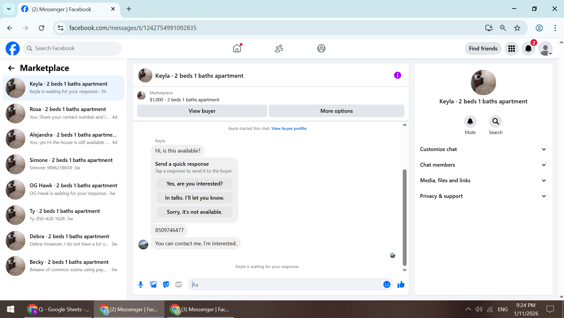Mute this chat with the bell icon

[x=470, y=121]
